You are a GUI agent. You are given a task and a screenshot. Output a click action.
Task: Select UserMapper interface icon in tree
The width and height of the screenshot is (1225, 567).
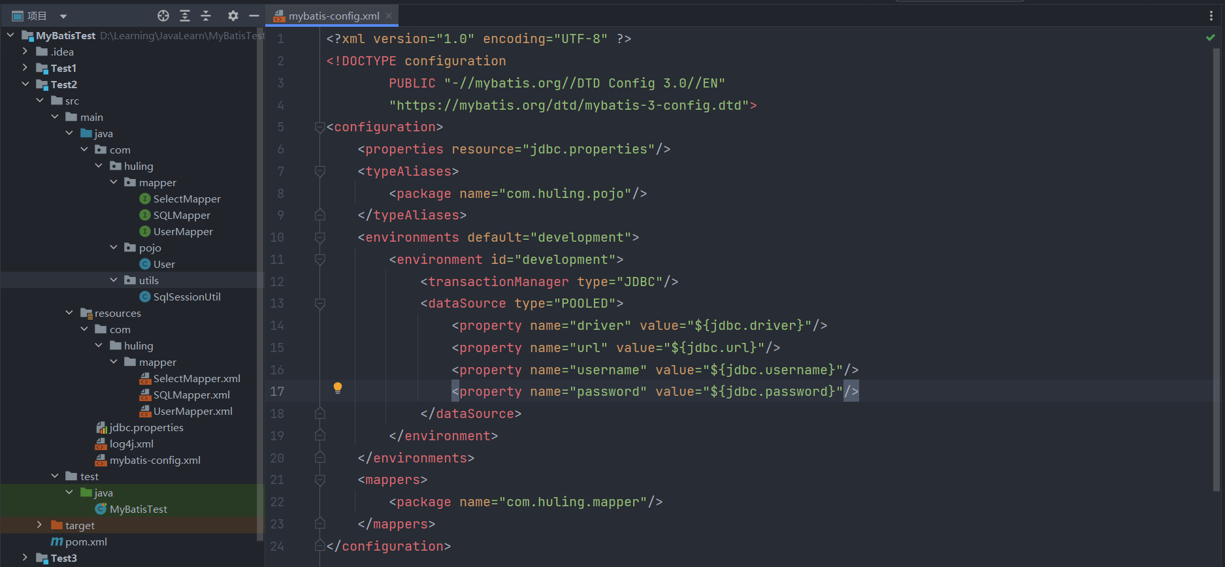[x=145, y=231]
